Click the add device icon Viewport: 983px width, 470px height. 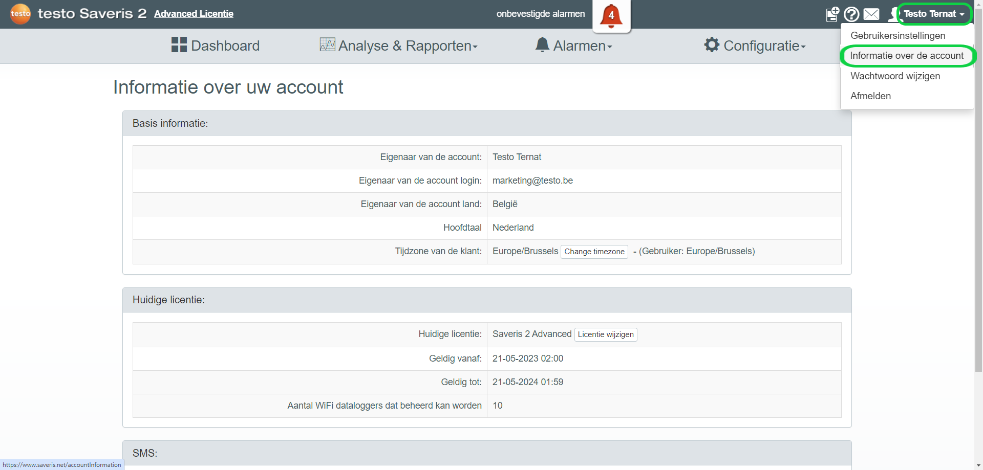point(832,14)
